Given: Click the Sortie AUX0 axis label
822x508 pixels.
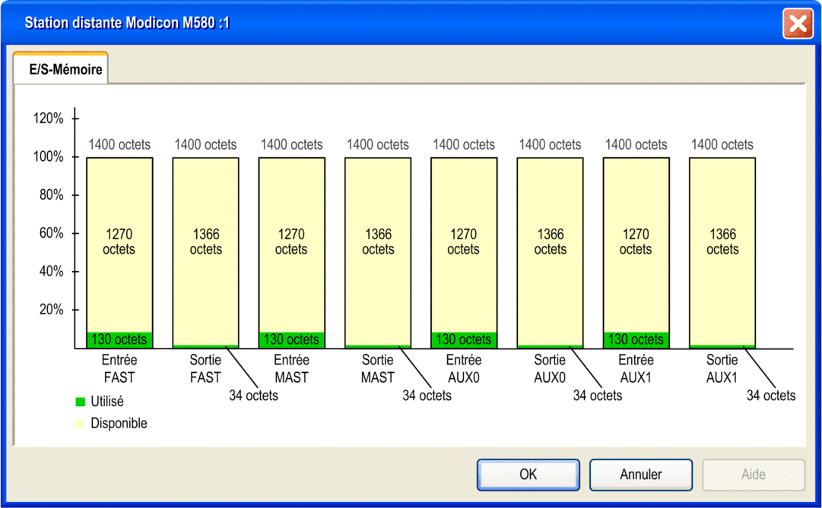Looking at the screenshot, I should [x=550, y=369].
